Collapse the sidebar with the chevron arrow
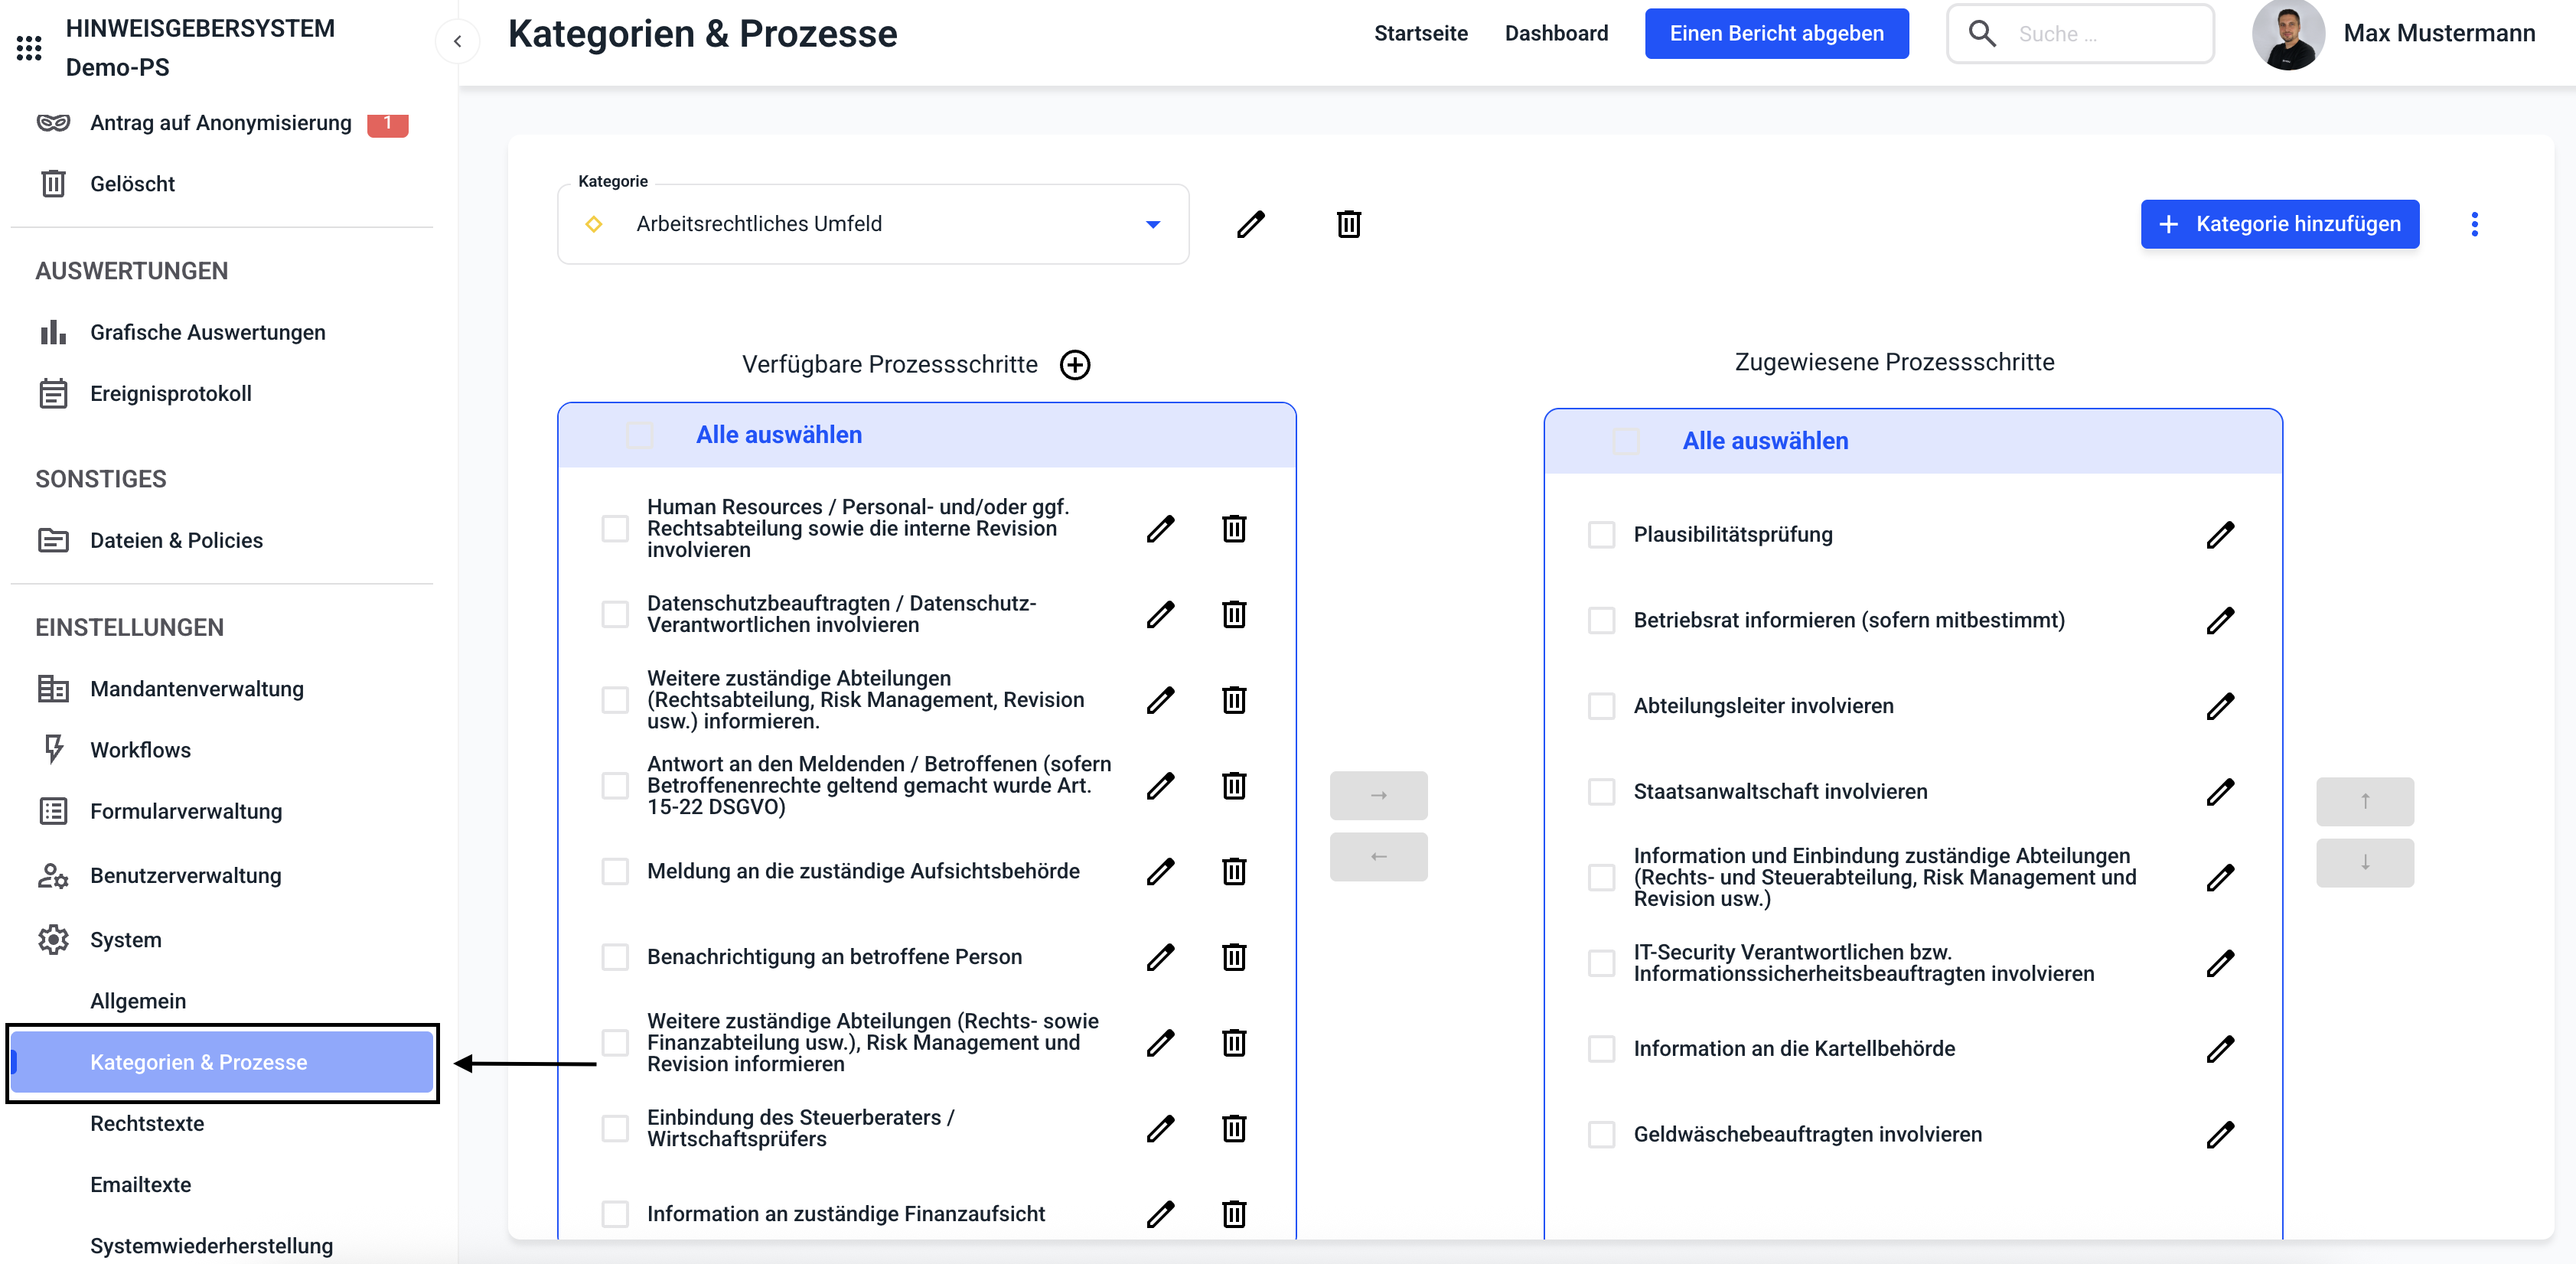Viewport: 2576px width, 1264px height. pyautogui.click(x=457, y=42)
